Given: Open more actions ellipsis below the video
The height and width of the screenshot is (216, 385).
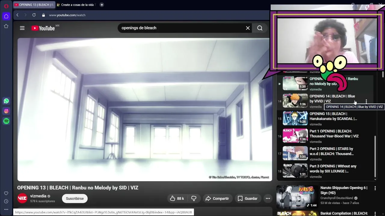Looking at the screenshot, I should tap(268, 199).
